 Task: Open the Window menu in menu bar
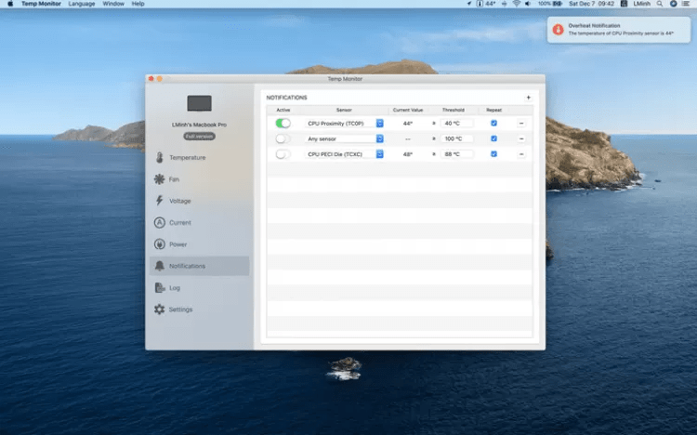coord(113,4)
